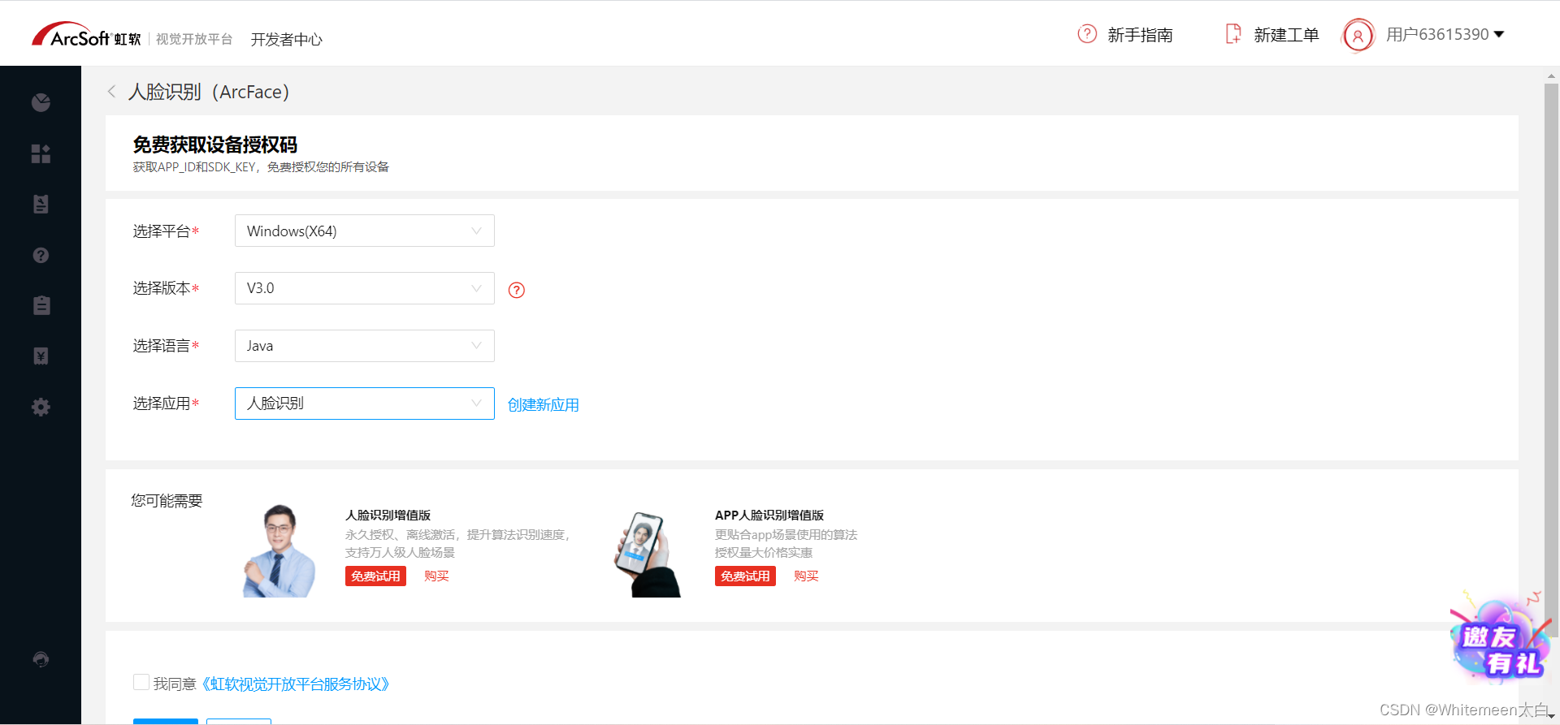
Task: Open the apps grid sidebar icon
Action: pos(41,153)
